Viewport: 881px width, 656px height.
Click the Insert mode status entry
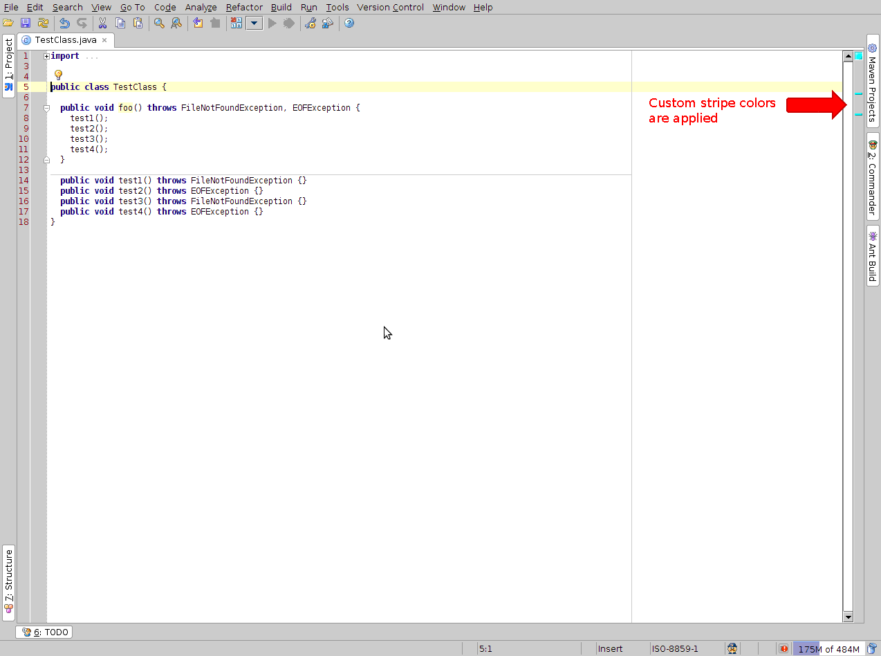coord(610,649)
